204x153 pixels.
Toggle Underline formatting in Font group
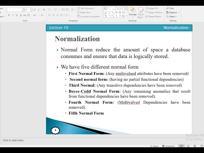[17, 15]
